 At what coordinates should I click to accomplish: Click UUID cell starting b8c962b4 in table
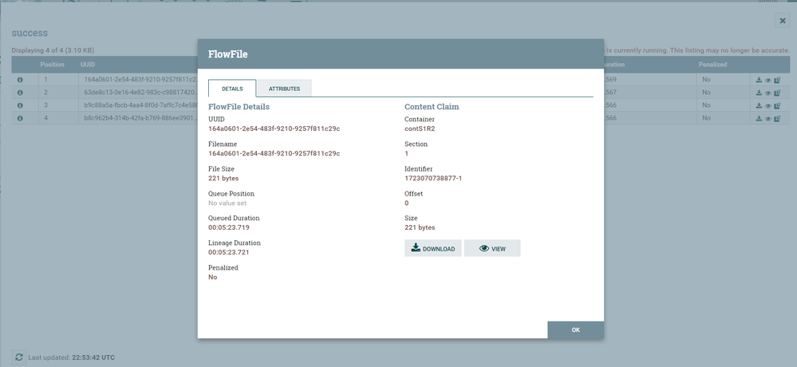coord(140,118)
